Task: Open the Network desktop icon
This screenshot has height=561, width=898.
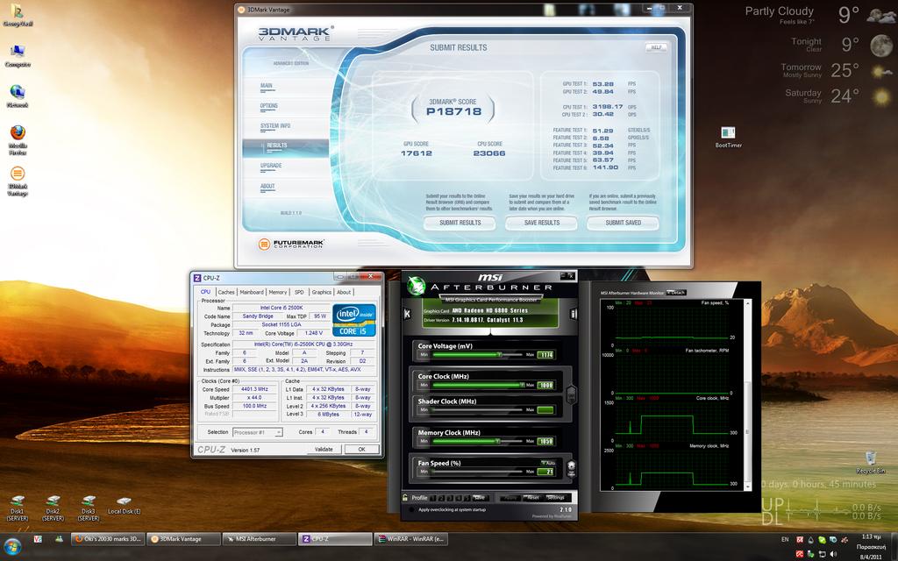Action: click(x=18, y=96)
